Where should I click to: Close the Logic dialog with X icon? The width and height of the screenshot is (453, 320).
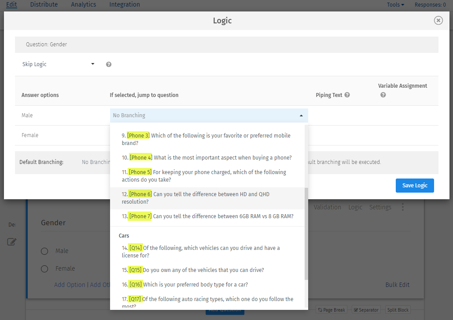438,20
